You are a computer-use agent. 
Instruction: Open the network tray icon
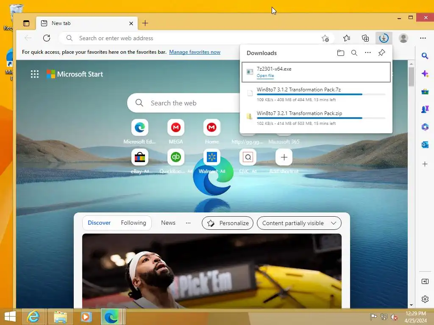[384, 317]
